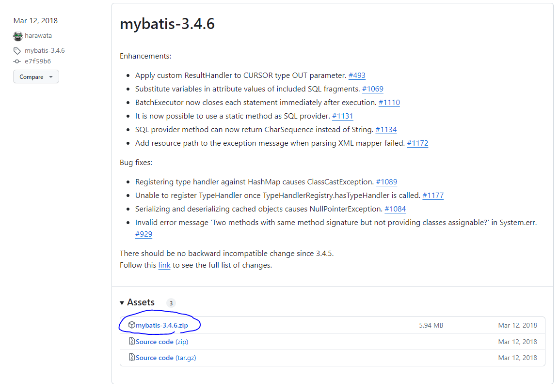Follow the 'link' to full list of changes

[x=164, y=265]
